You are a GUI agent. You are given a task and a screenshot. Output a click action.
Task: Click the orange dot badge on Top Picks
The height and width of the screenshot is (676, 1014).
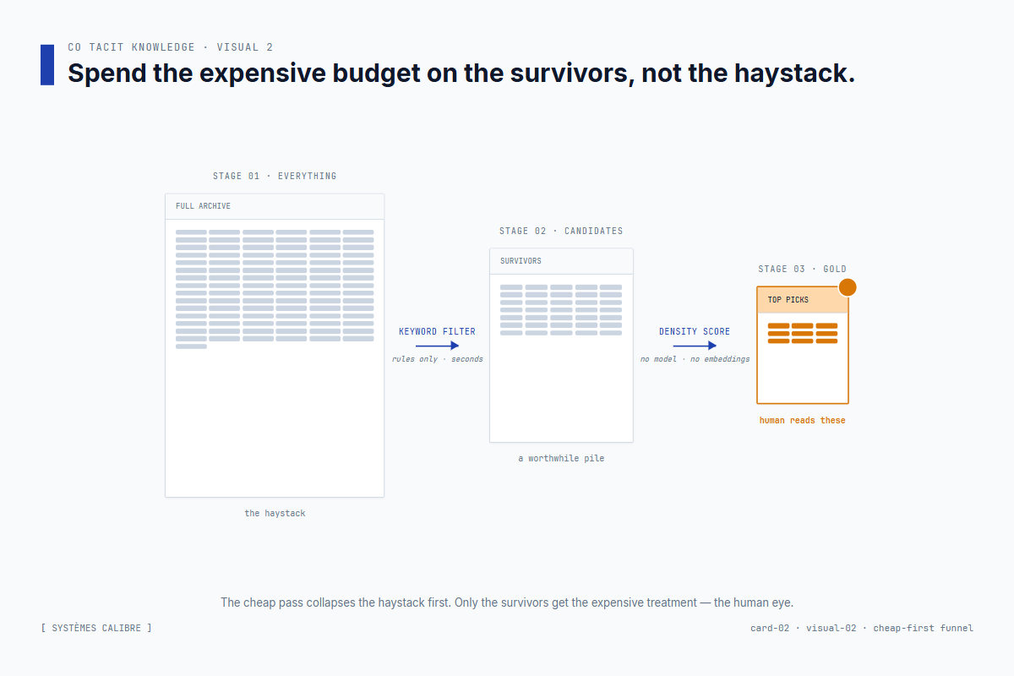[x=847, y=287]
